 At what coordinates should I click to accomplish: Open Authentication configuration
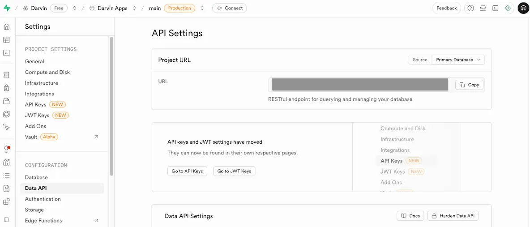pos(43,199)
